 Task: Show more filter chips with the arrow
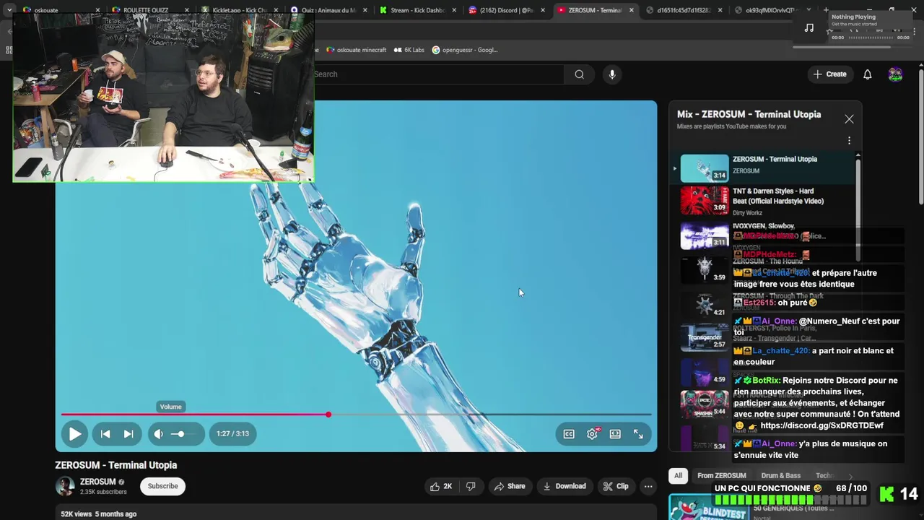(850, 476)
